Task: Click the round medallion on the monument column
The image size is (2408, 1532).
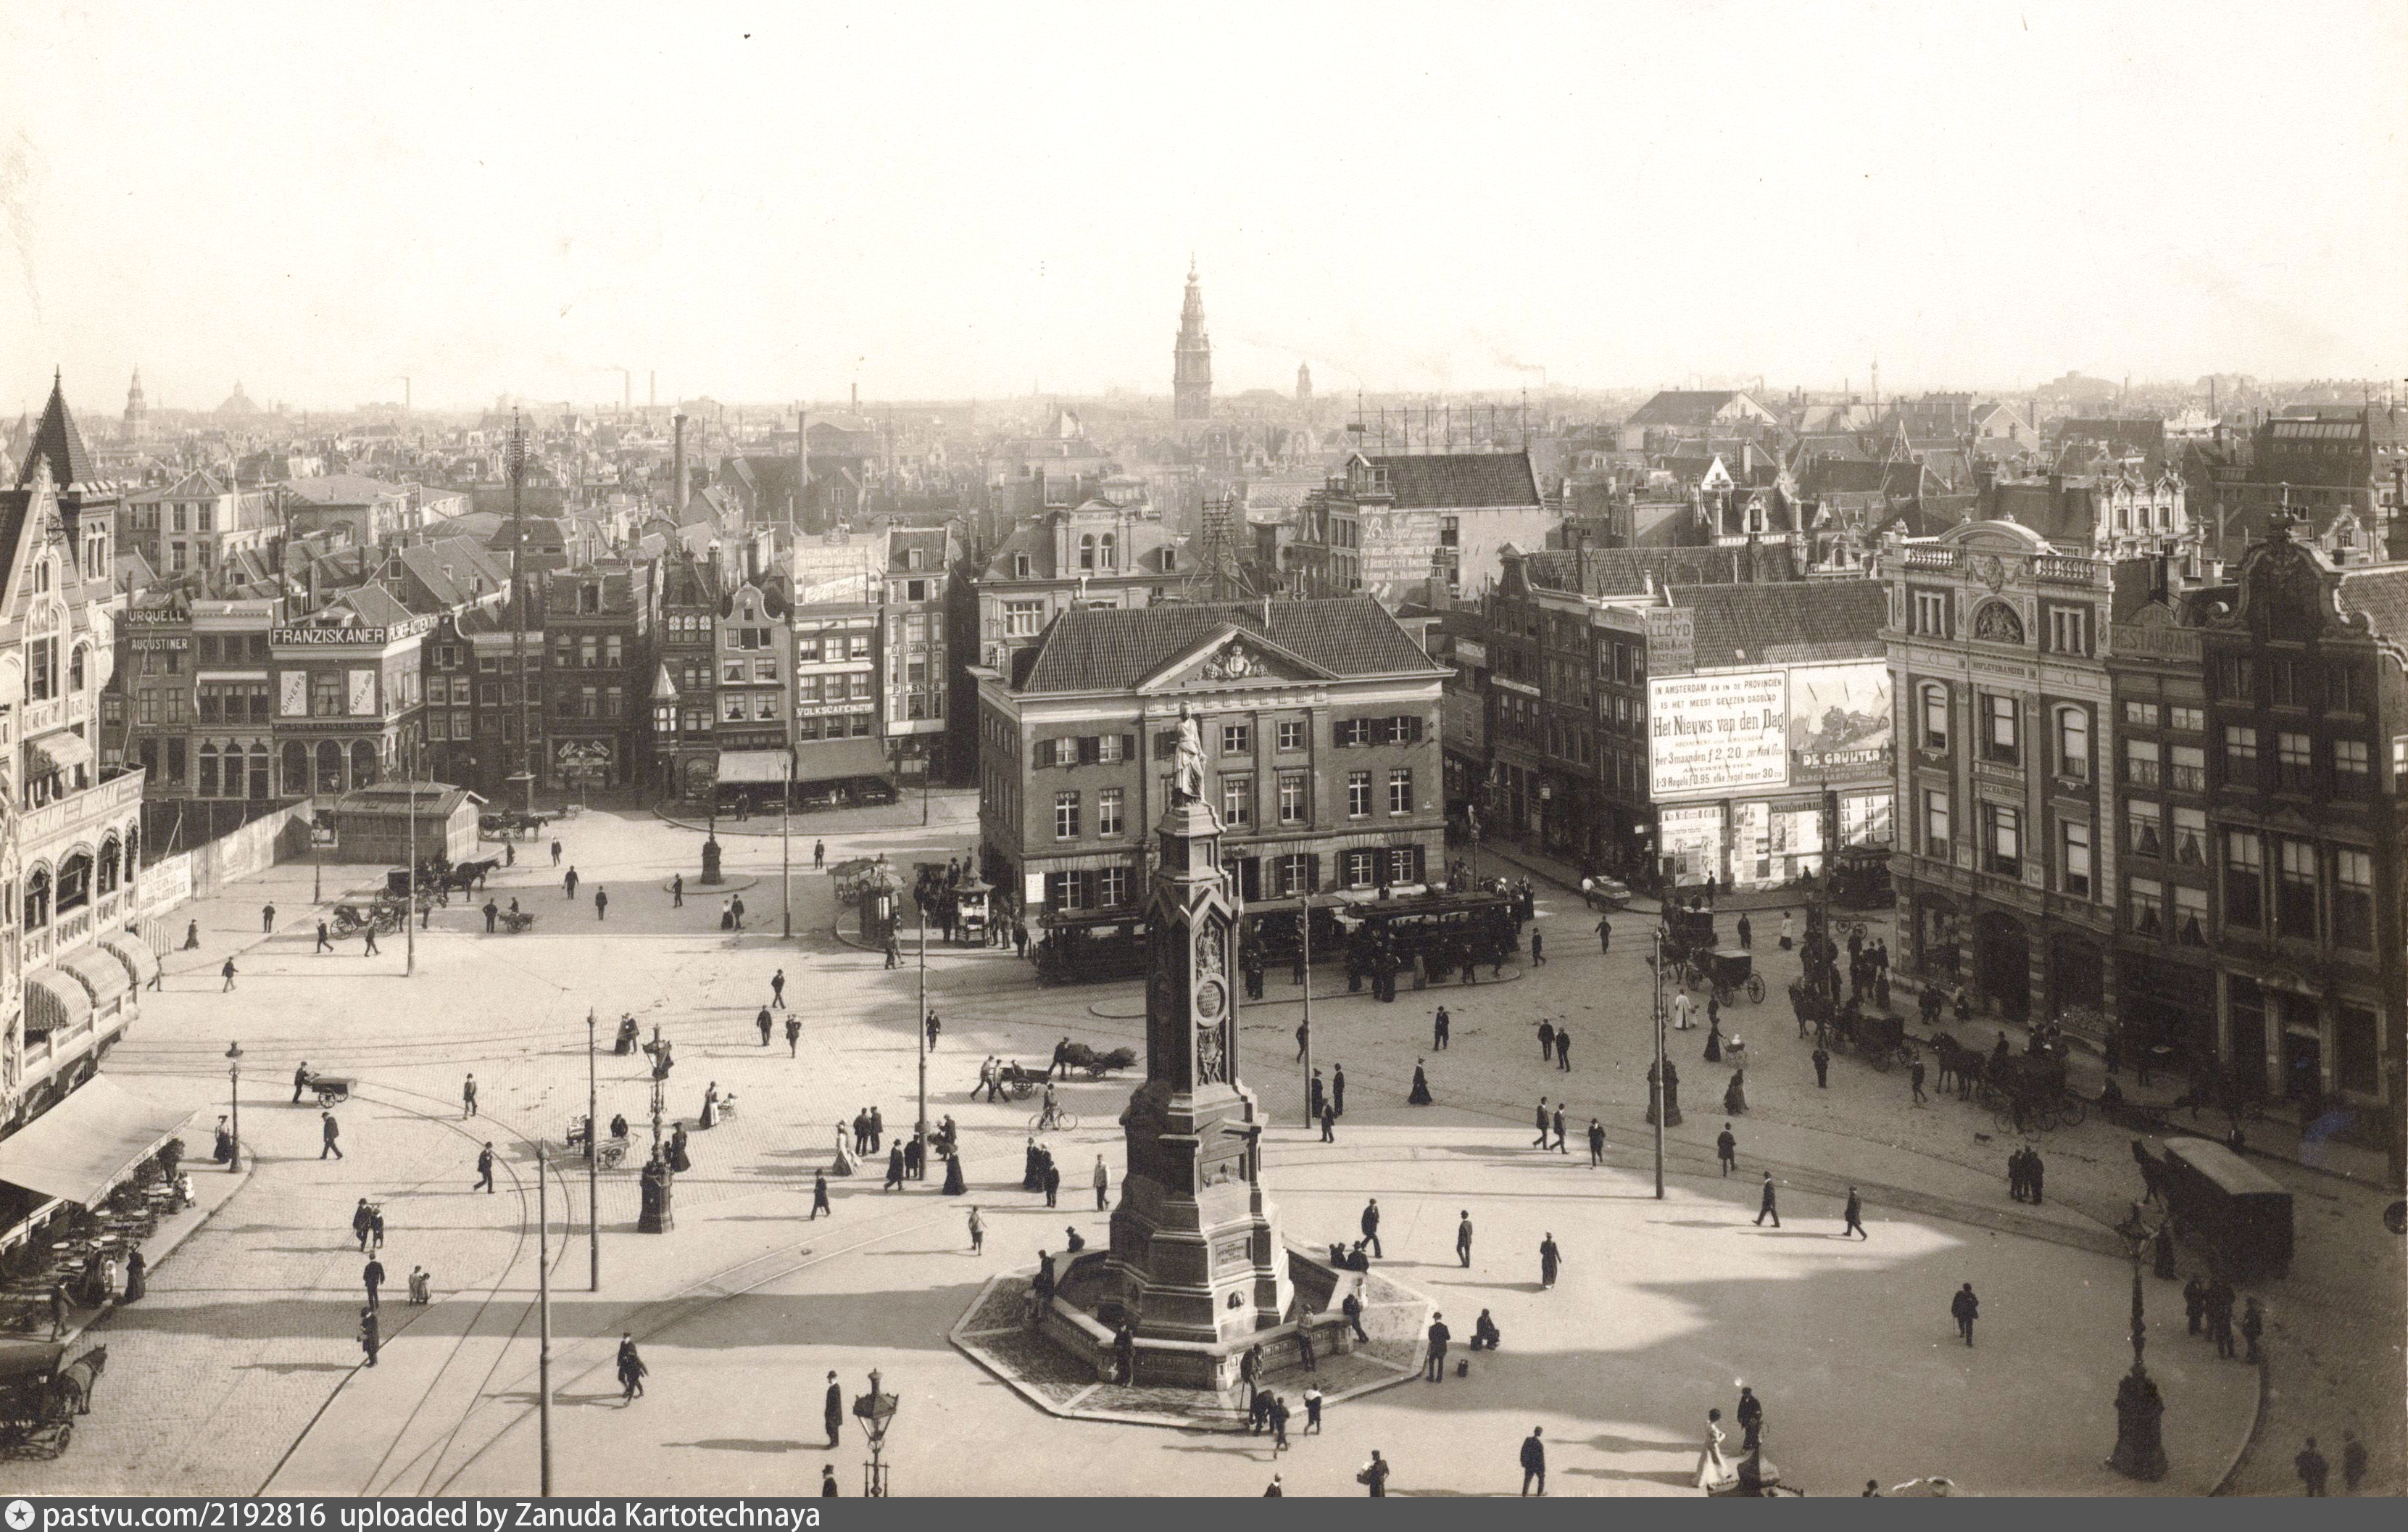Action: (1210, 998)
